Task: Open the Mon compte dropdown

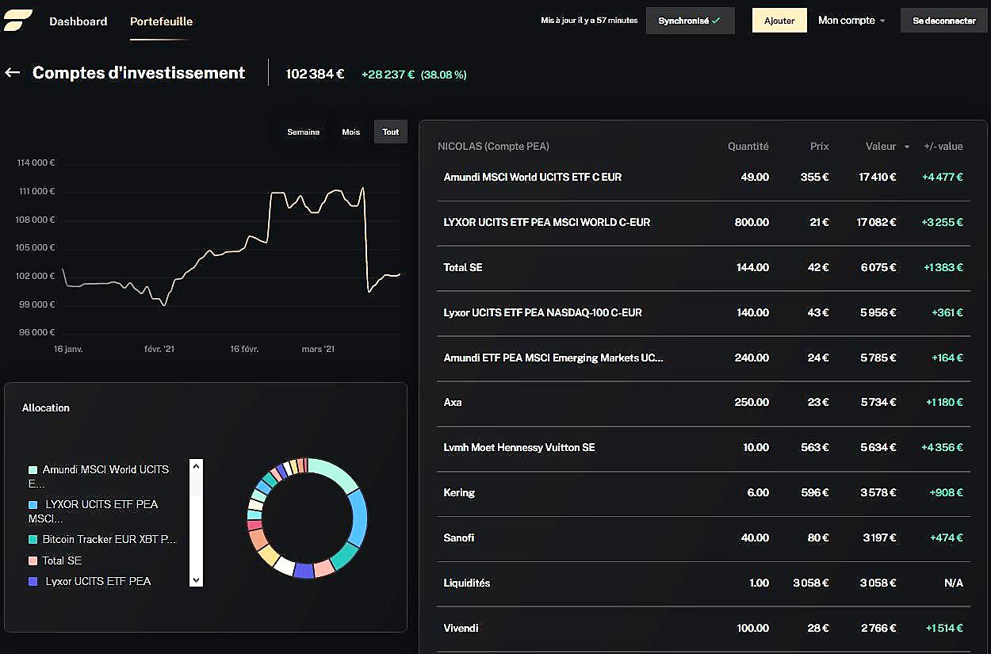Action: [x=851, y=21]
